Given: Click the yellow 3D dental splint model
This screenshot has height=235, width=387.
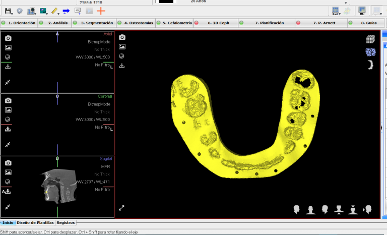Looking at the screenshot, I should pyautogui.click(x=244, y=124).
